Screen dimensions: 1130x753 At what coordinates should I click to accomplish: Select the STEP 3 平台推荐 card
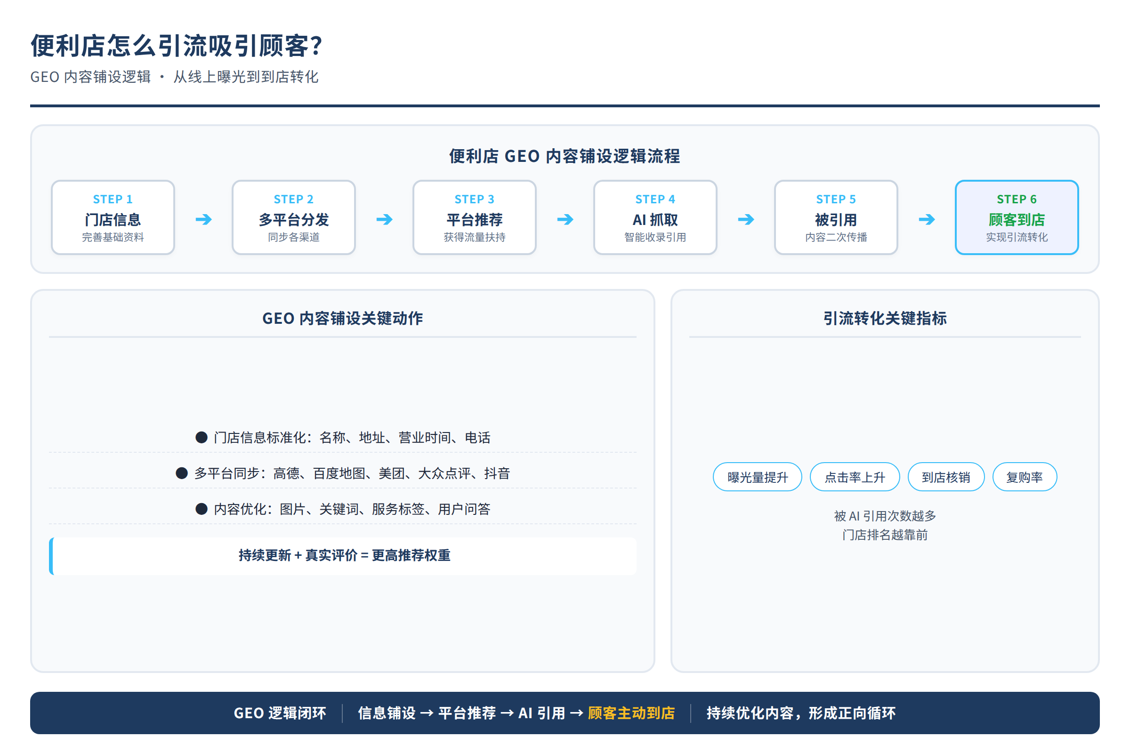pos(474,217)
